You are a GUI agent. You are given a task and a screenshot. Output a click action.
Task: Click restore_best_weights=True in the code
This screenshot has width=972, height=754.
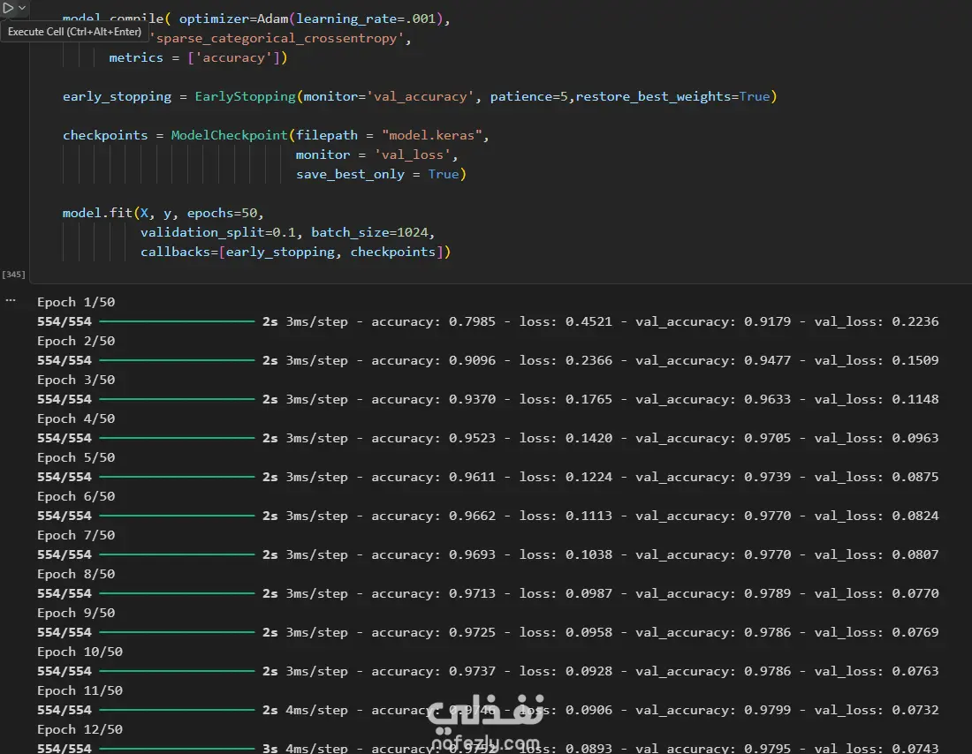672,96
